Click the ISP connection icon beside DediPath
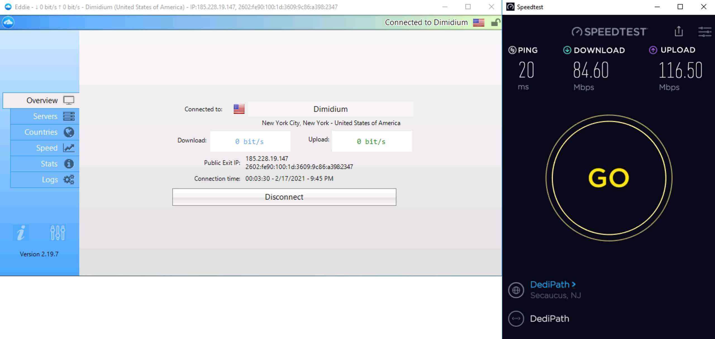The width and height of the screenshot is (715, 339). coord(516,319)
